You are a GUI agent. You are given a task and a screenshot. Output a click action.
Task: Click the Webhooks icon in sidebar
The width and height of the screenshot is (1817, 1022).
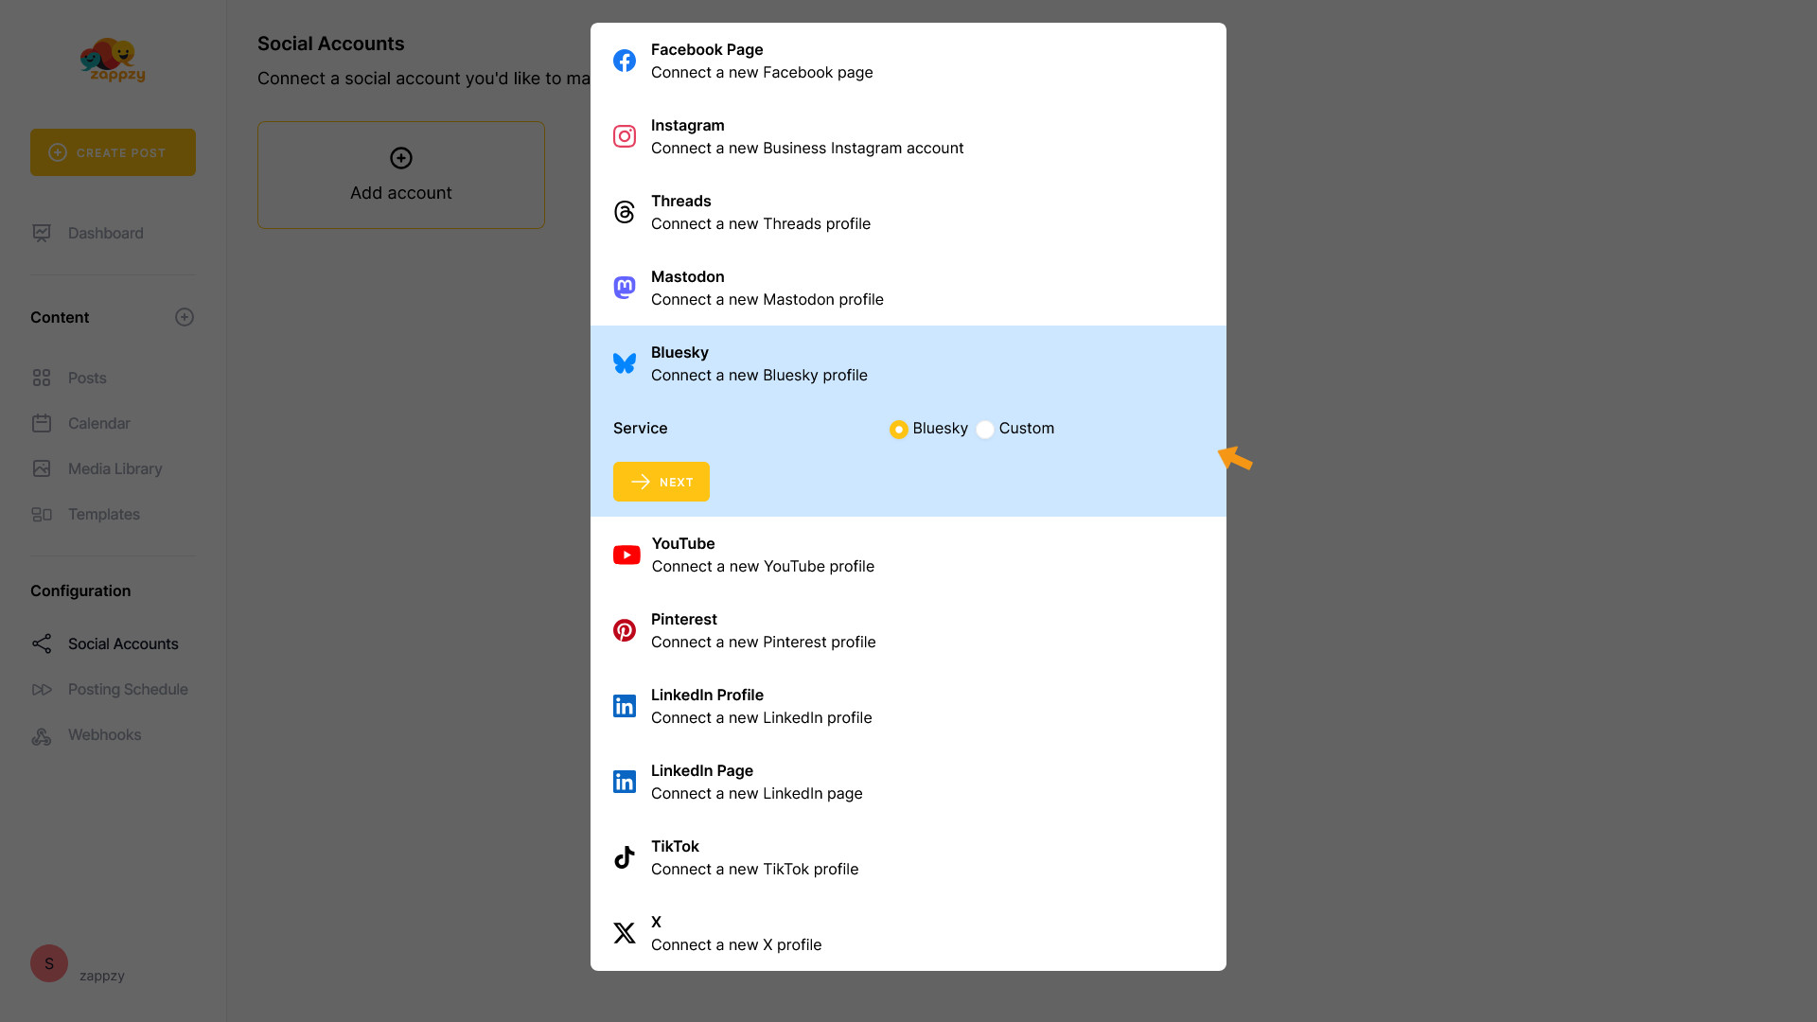click(x=42, y=735)
